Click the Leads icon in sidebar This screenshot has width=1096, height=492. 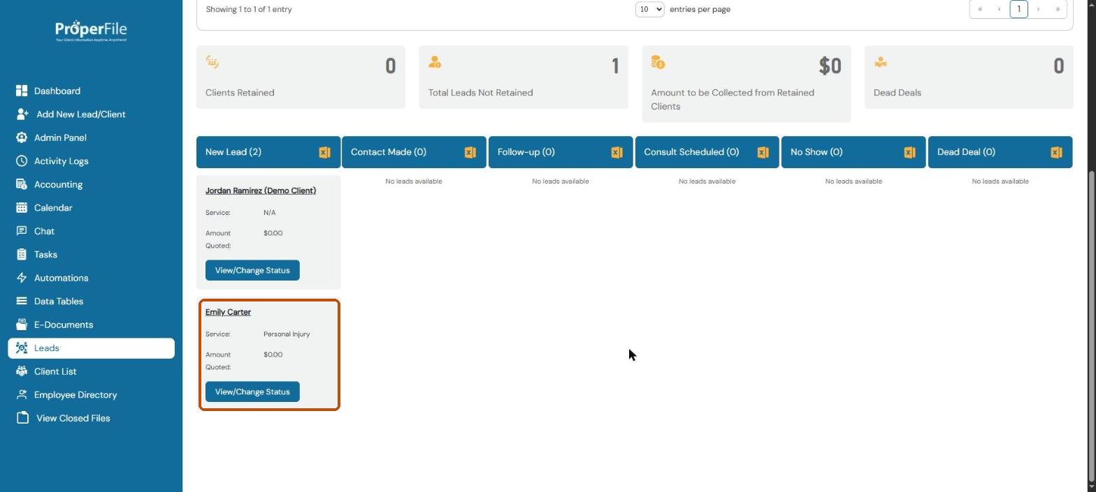pyautogui.click(x=22, y=348)
